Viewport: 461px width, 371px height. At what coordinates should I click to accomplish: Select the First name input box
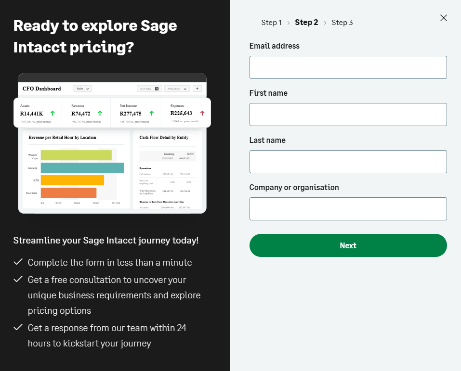pyautogui.click(x=348, y=115)
